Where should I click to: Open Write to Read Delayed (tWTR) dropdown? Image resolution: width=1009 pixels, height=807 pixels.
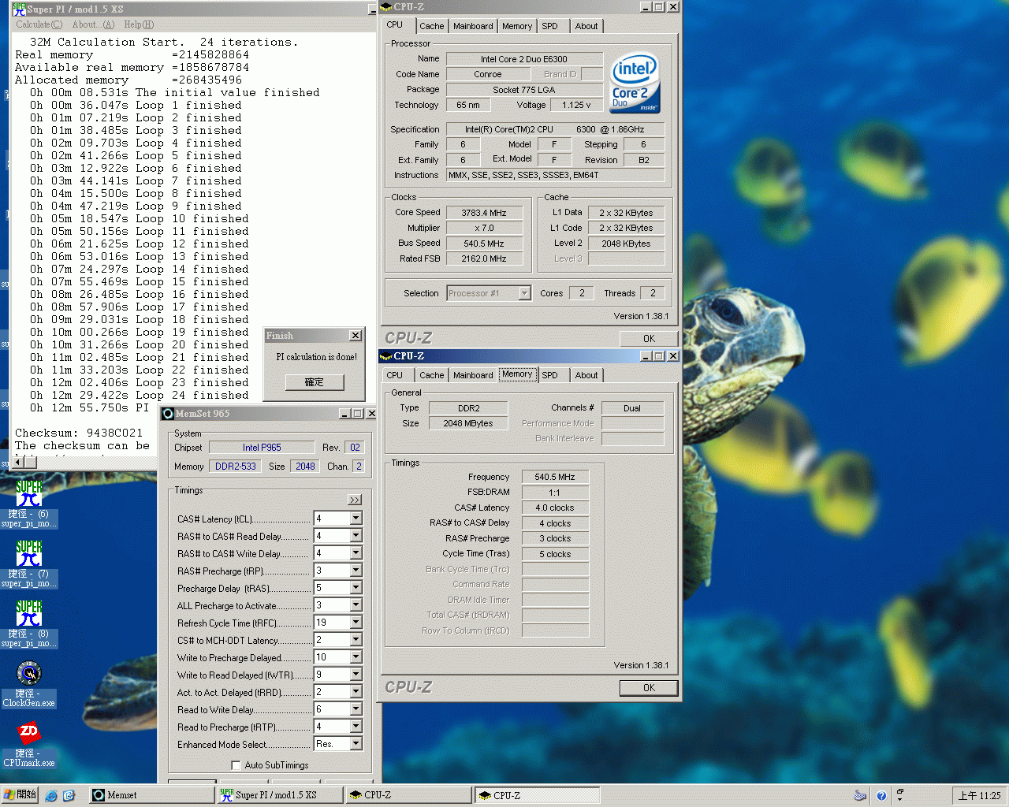pyautogui.click(x=356, y=675)
